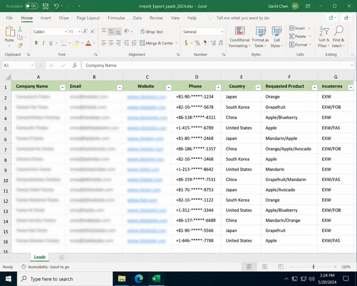Click the Copy icon in Clipboard group
The height and width of the screenshot is (286, 357).
tap(20, 37)
